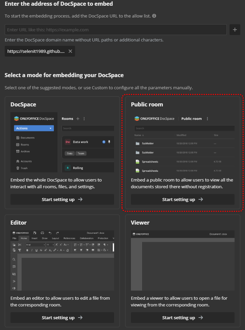
Task: Focus the DocSpace URL input field
Action: 116,30
